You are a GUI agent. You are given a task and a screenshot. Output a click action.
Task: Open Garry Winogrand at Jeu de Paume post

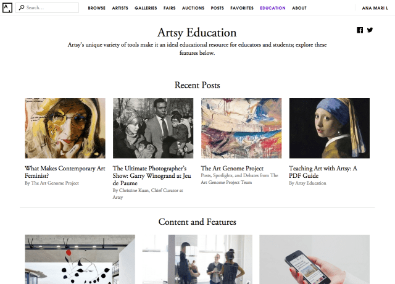(x=152, y=175)
